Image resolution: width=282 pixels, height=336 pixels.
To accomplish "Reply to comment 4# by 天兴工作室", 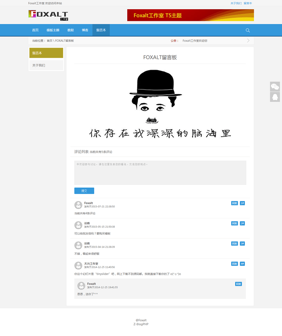I will (x=234, y=263).
